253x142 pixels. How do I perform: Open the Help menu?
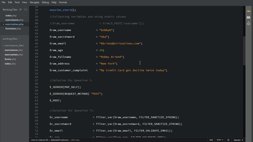coord(54,2)
